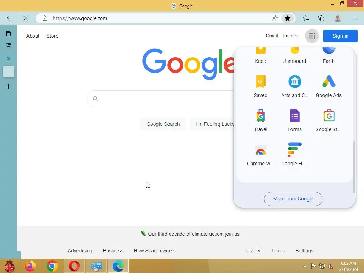This screenshot has height=273, width=364.
Task: Click the More from Google button
Action: click(x=293, y=199)
